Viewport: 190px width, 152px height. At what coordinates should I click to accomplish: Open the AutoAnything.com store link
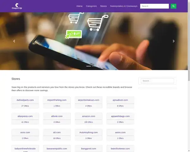coord(89,132)
